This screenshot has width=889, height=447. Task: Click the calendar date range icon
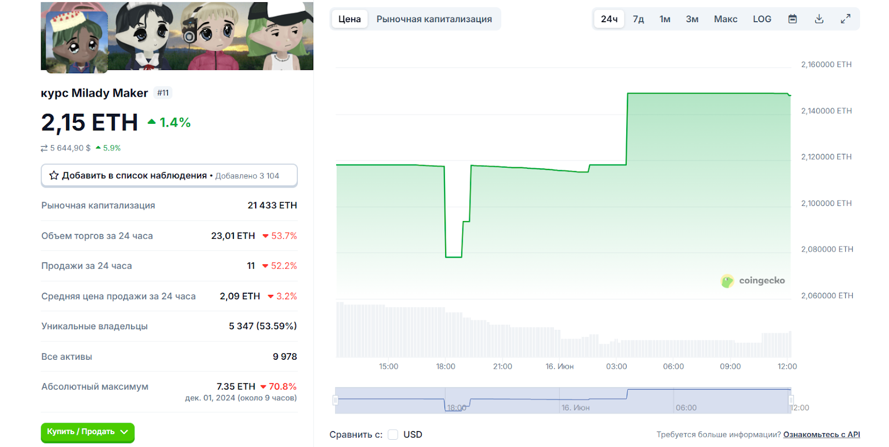pos(792,19)
